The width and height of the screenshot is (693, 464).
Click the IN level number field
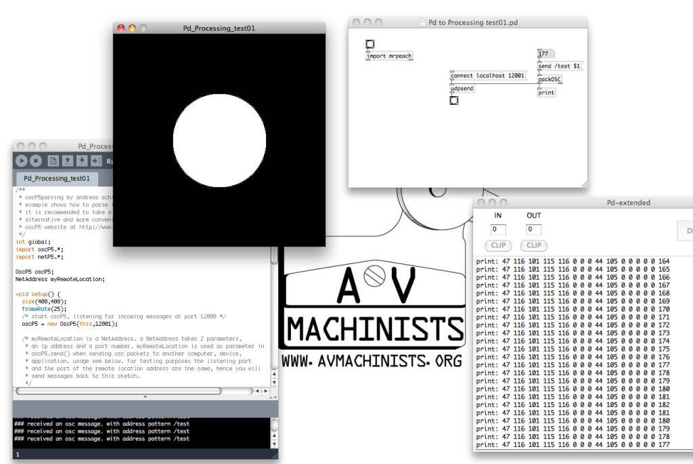pyautogui.click(x=498, y=230)
